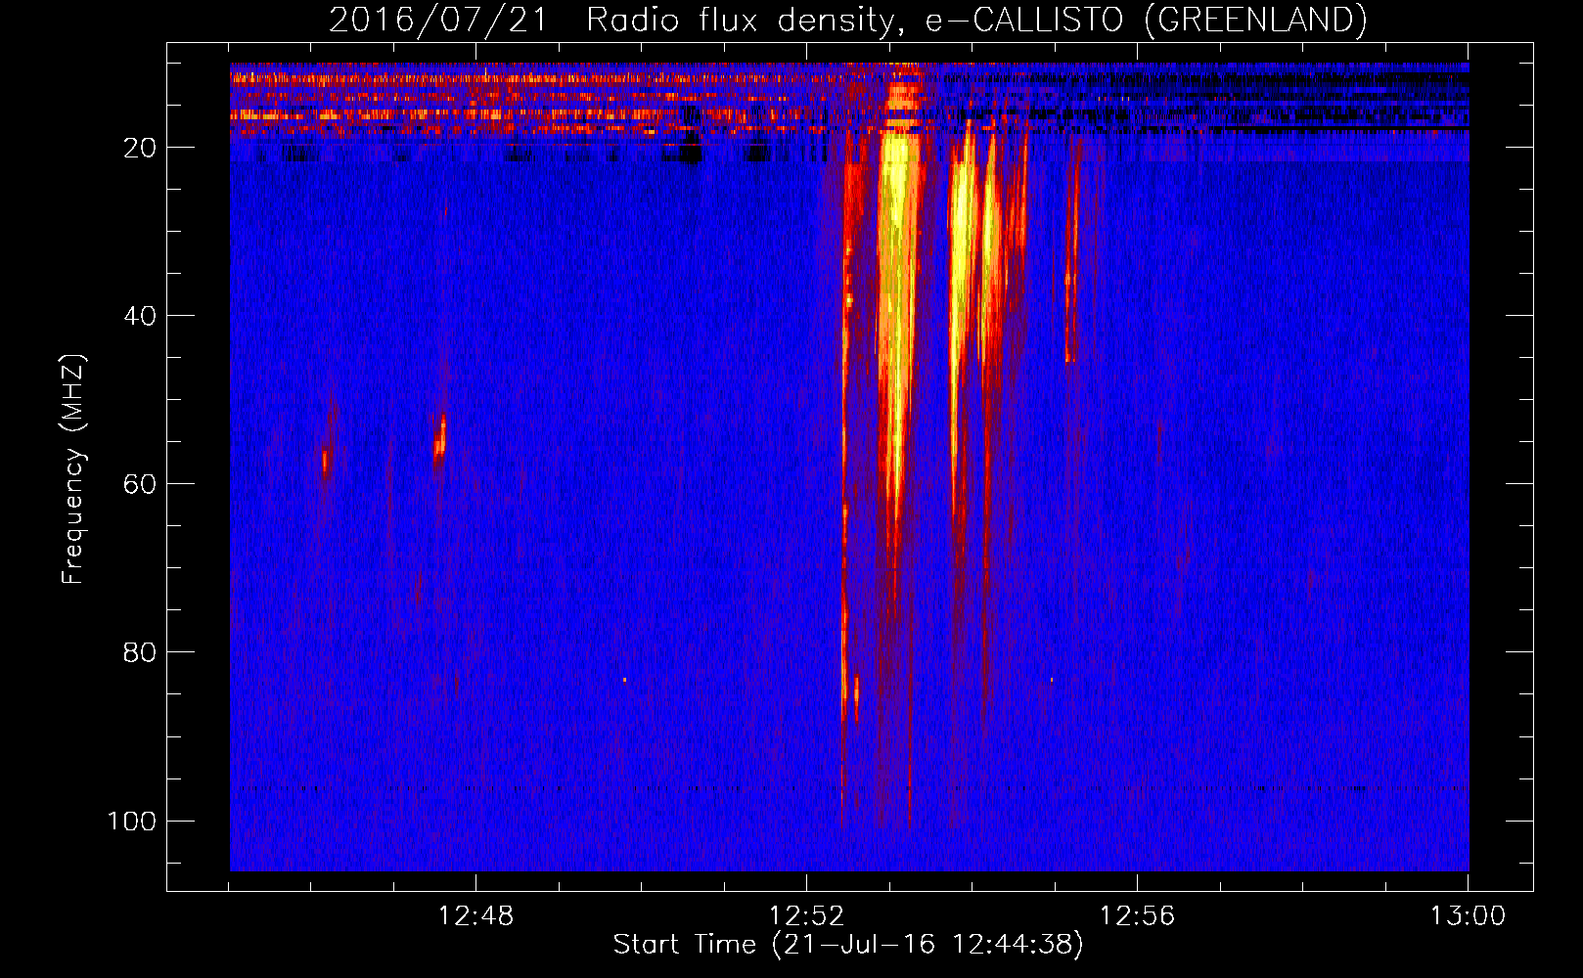
Task: Click the 'Frequency (MHZ)' y-axis label
Action: tap(73, 469)
